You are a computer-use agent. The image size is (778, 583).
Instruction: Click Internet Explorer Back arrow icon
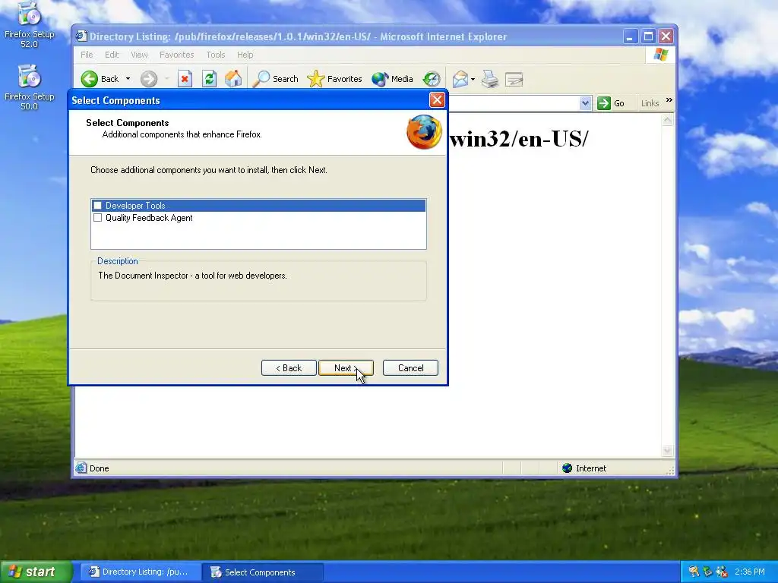(x=90, y=79)
